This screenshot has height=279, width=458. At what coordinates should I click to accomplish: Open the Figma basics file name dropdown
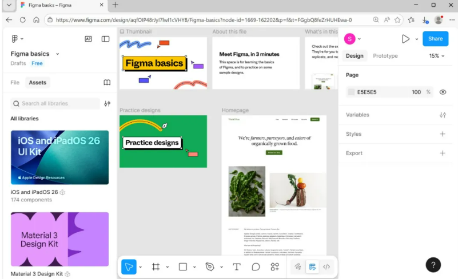(58, 54)
